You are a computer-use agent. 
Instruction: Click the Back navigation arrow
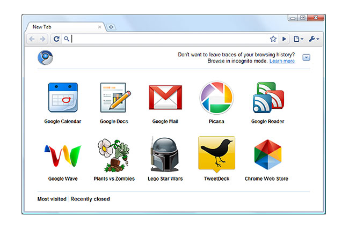tap(32, 39)
